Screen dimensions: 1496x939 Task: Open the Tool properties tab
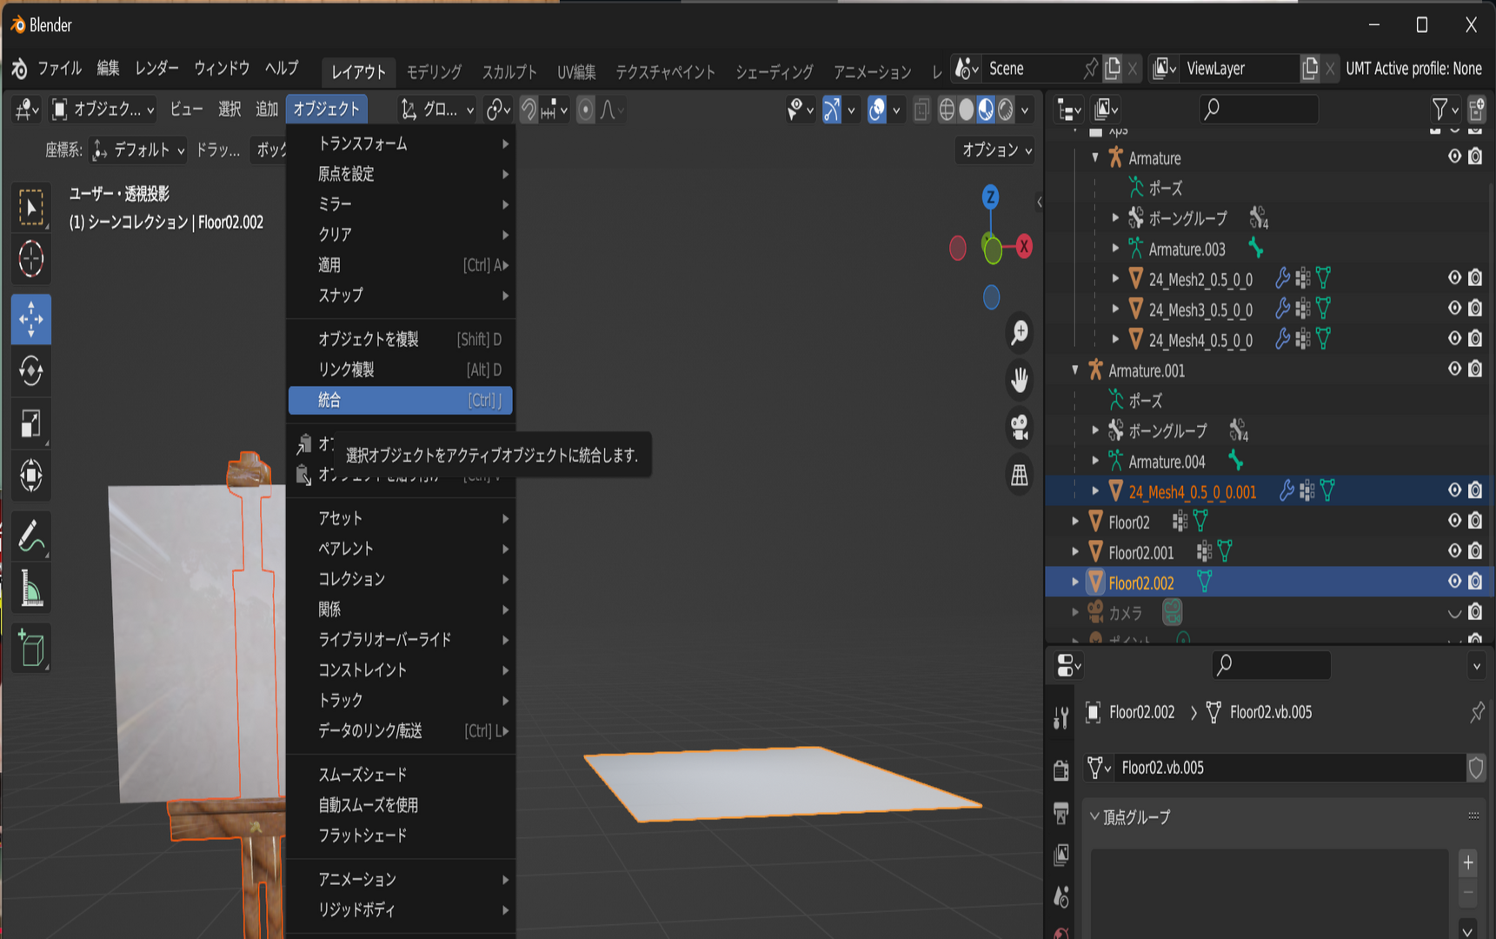click(1061, 718)
